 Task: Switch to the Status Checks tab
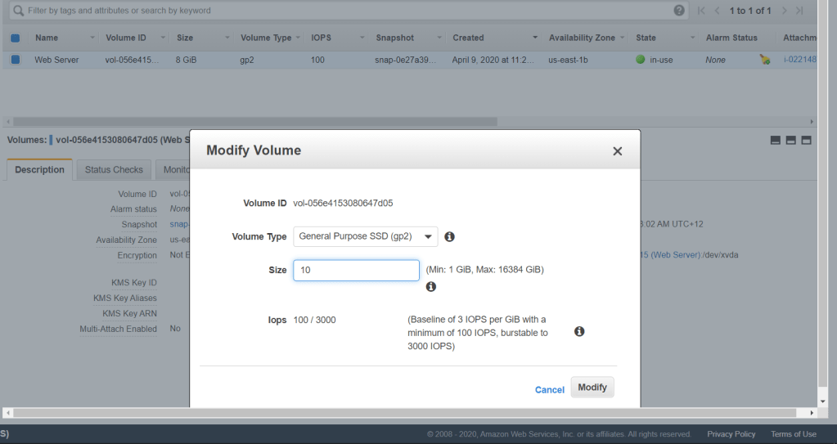(x=114, y=170)
